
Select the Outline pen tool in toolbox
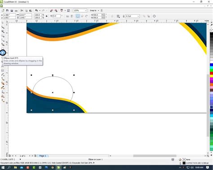click(3, 92)
